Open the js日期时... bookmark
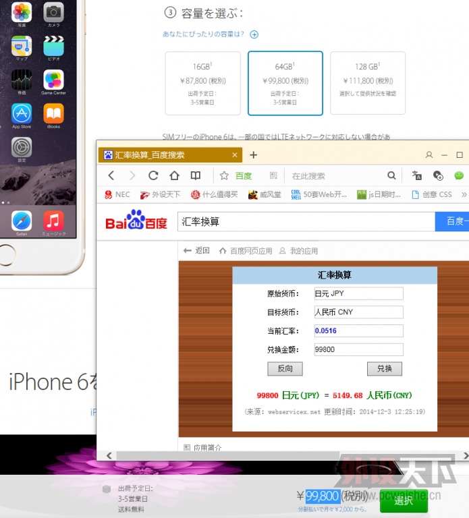This screenshot has height=518, width=469. [x=379, y=194]
